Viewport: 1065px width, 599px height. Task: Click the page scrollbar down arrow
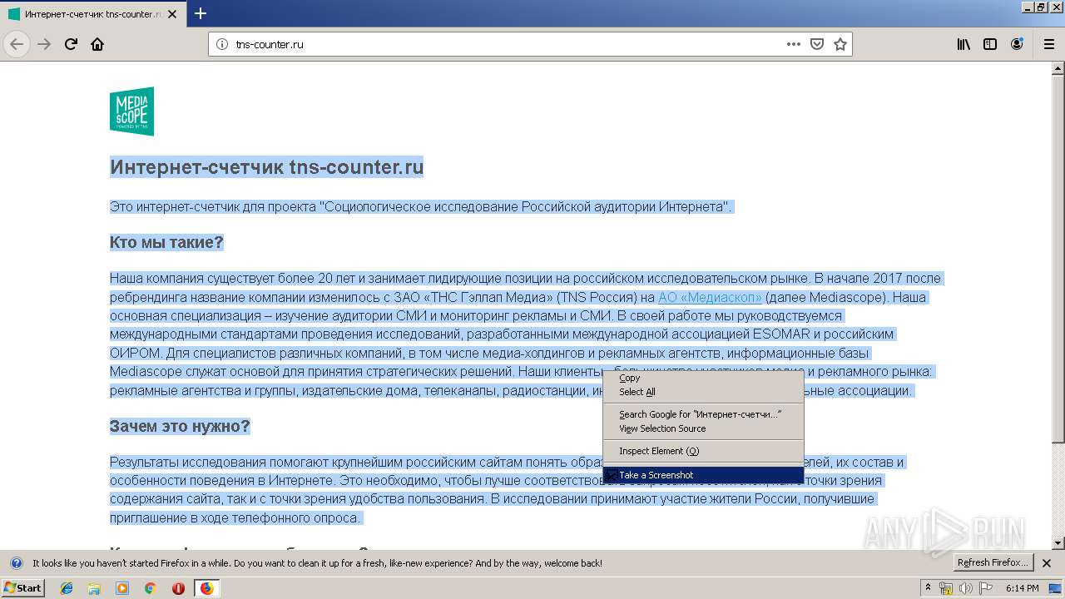point(1058,543)
